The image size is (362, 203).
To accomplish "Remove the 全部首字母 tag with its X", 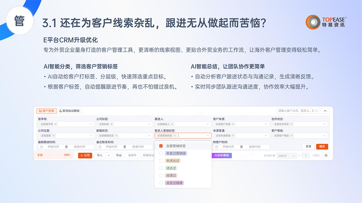I will (x=56, y=124).
